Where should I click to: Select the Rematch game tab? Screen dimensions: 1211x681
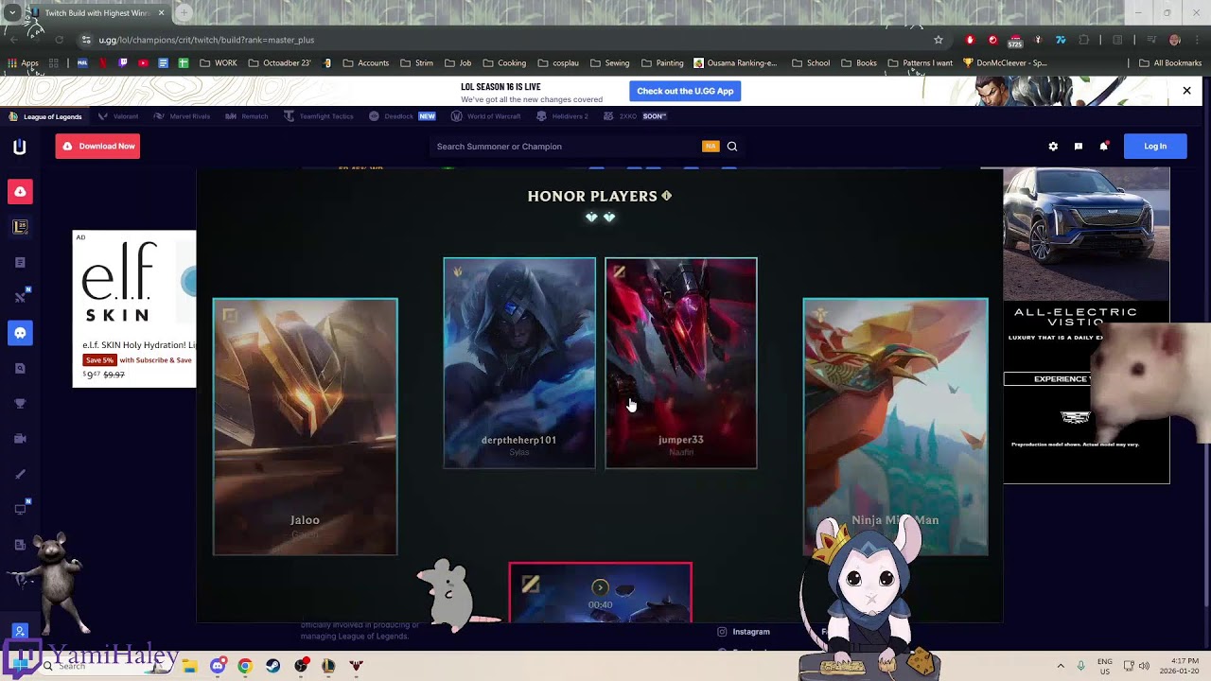pos(247,116)
